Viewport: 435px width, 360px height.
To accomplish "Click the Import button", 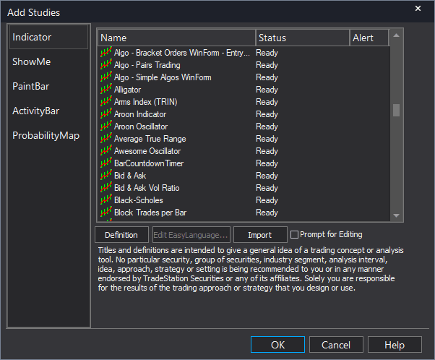I will (260, 235).
